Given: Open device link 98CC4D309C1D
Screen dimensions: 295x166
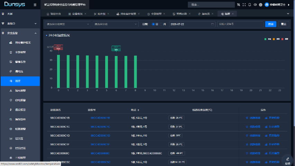Looking at the screenshot, I should (100, 136).
